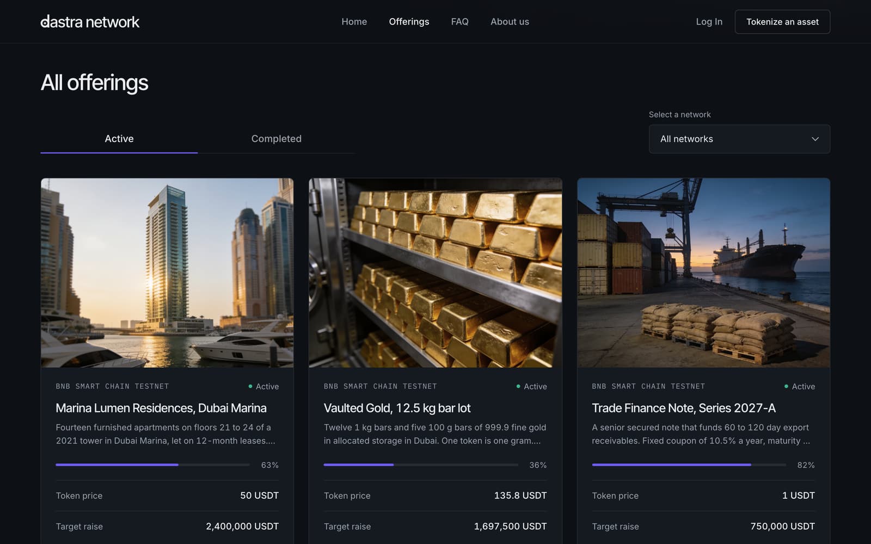Open the About us page
This screenshot has width=871, height=544.
tap(510, 22)
